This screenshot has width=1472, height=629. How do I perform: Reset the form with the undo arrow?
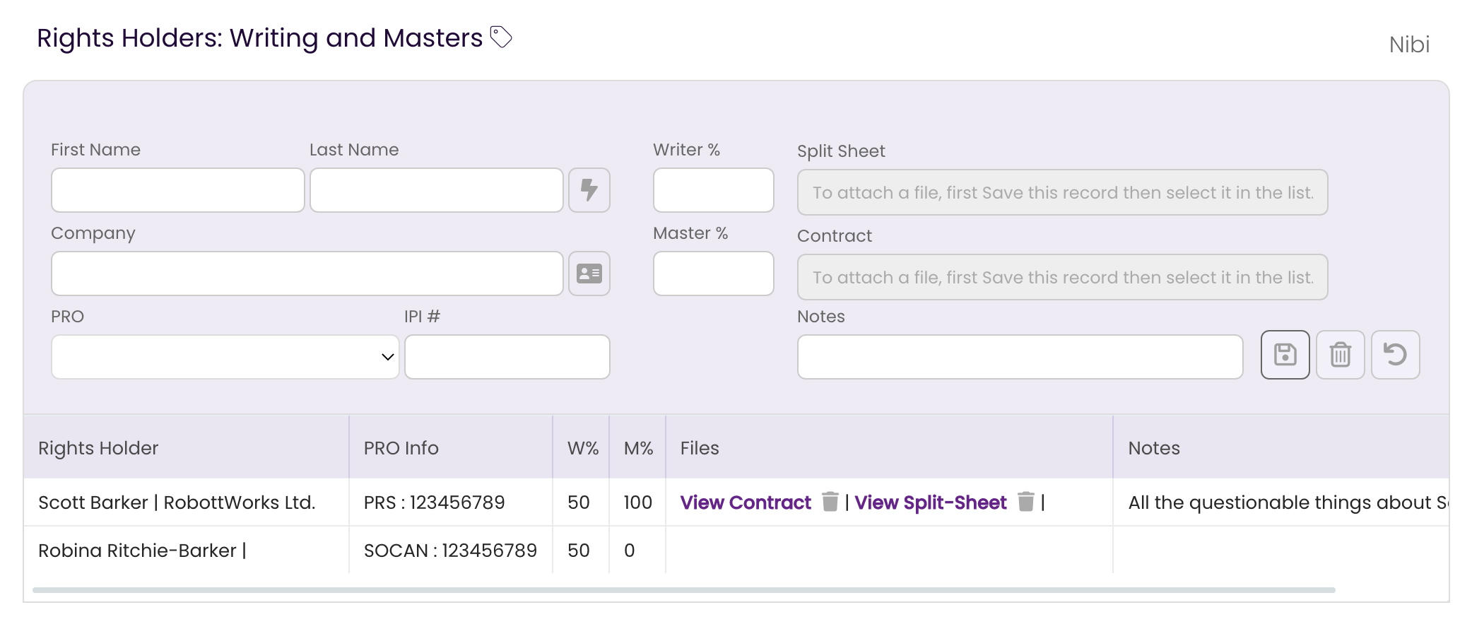tap(1395, 355)
